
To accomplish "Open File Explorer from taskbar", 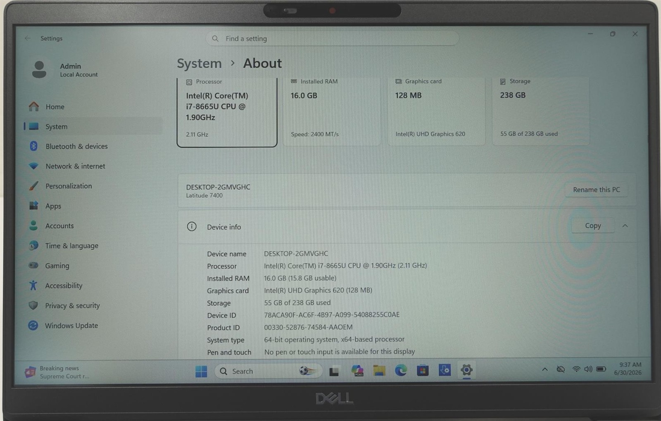I will pyautogui.click(x=379, y=371).
